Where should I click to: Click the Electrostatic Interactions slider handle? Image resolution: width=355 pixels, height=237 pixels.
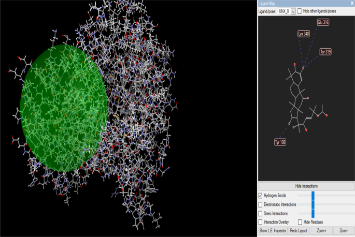coord(313,204)
